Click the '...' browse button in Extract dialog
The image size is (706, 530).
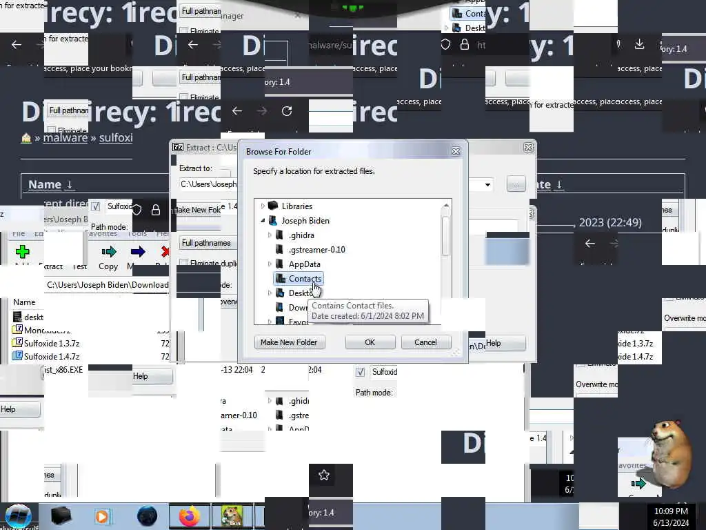click(516, 184)
